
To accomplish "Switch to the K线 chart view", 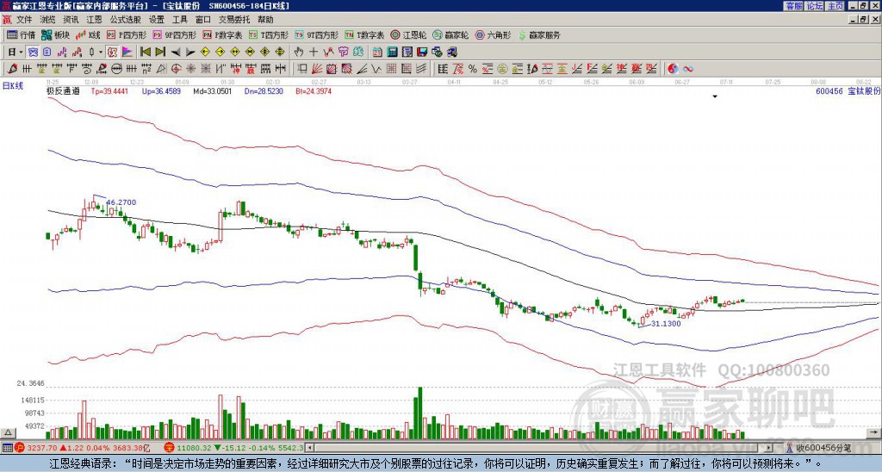I will coord(88,34).
